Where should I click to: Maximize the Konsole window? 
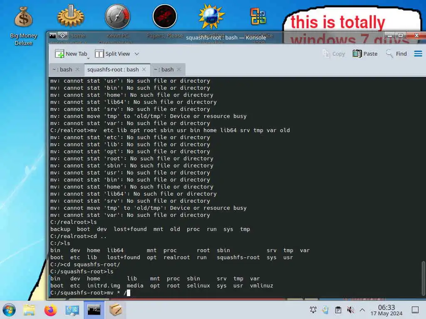pos(401,35)
